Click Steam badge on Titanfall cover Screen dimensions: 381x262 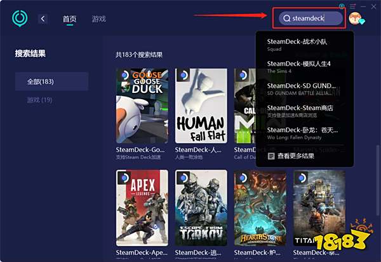click(301, 178)
